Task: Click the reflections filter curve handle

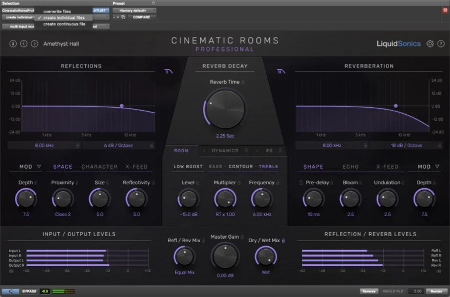Action: tap(121, 106)
